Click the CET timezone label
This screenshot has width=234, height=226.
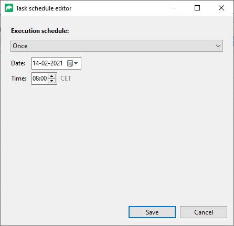66,78
